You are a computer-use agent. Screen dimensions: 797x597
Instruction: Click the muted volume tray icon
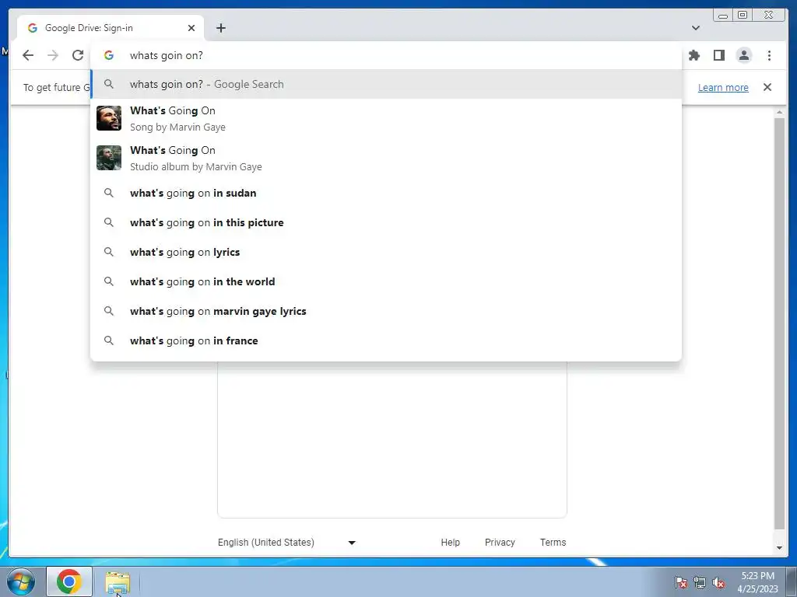click(718, 582)
